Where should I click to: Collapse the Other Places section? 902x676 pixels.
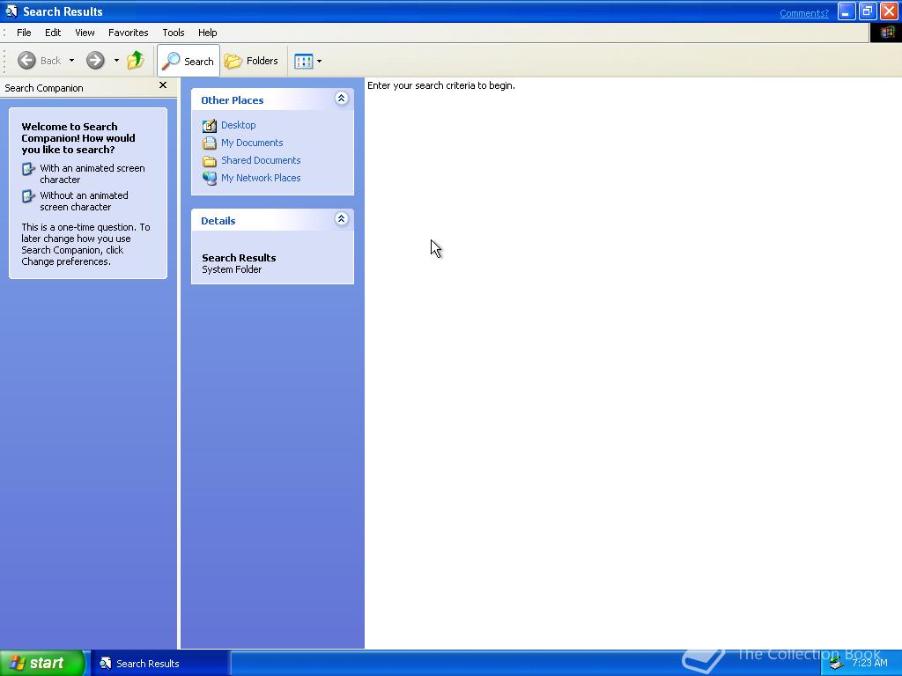tap(341, 99)
